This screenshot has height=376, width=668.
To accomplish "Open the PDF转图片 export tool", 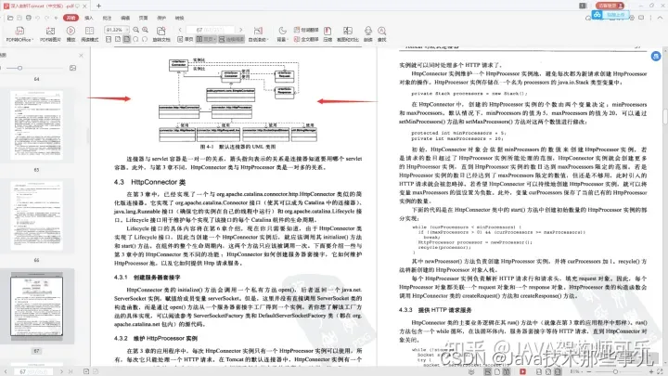I will pos(50,33).
